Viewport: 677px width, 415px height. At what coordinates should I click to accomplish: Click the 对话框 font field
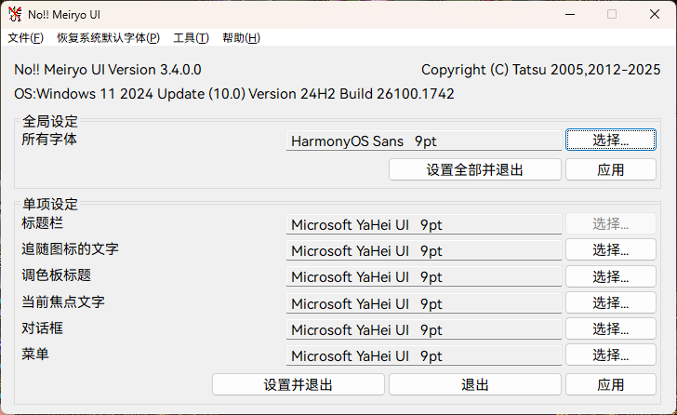[424, 330]
